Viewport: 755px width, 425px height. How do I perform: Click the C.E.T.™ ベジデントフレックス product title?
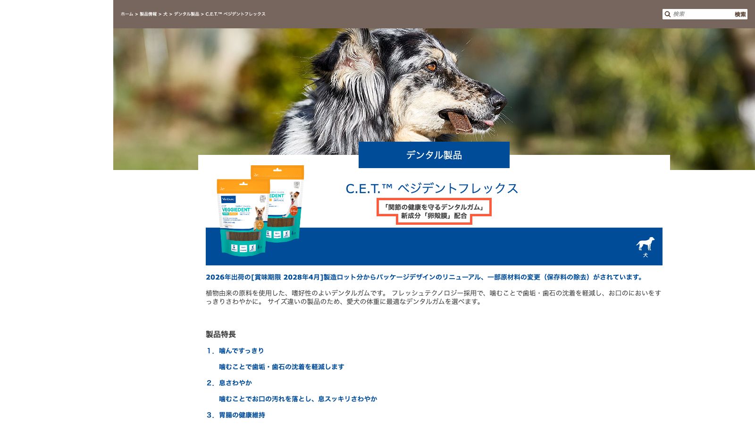click(432, 188)
